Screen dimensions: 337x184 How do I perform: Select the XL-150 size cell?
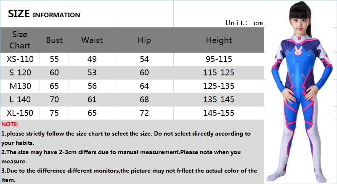click(x=20, y=113)
